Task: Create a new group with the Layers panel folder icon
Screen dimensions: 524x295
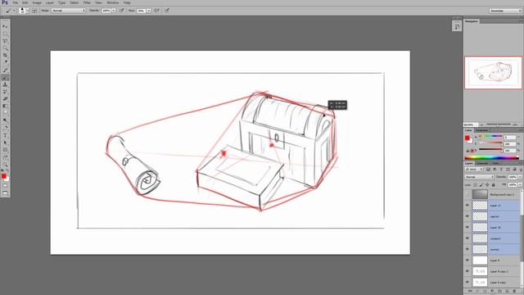Action: click(499, 292)
